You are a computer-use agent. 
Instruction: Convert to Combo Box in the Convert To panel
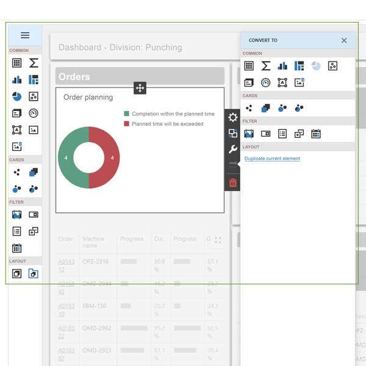click(x=265, y=134)
